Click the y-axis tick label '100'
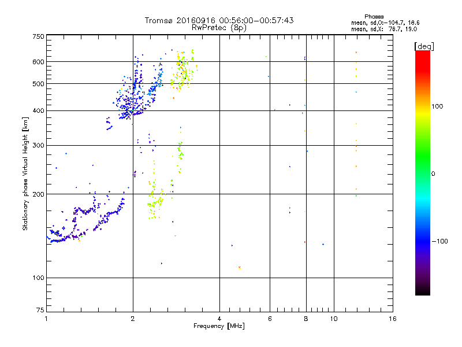This screenshot has height=347, width=462. [39, 278]
